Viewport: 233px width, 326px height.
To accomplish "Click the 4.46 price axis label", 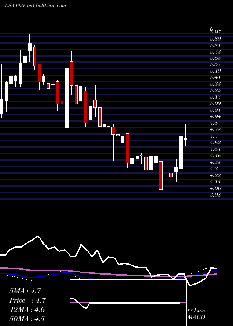I will point(215,156).
